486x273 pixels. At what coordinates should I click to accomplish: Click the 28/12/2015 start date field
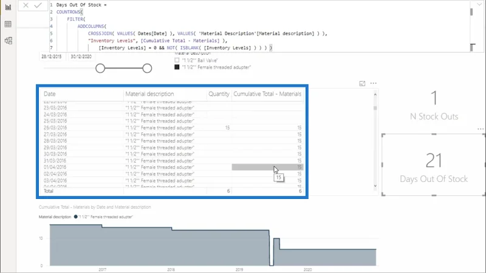point(52,56)
